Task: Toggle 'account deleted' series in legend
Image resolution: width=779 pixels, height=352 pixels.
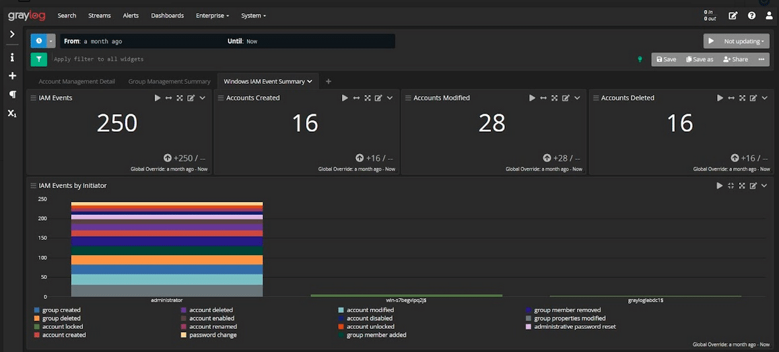Action: 210,310
